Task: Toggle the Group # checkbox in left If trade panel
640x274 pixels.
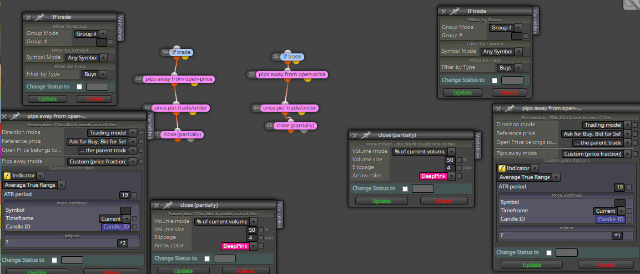Action: click(110, 42)
